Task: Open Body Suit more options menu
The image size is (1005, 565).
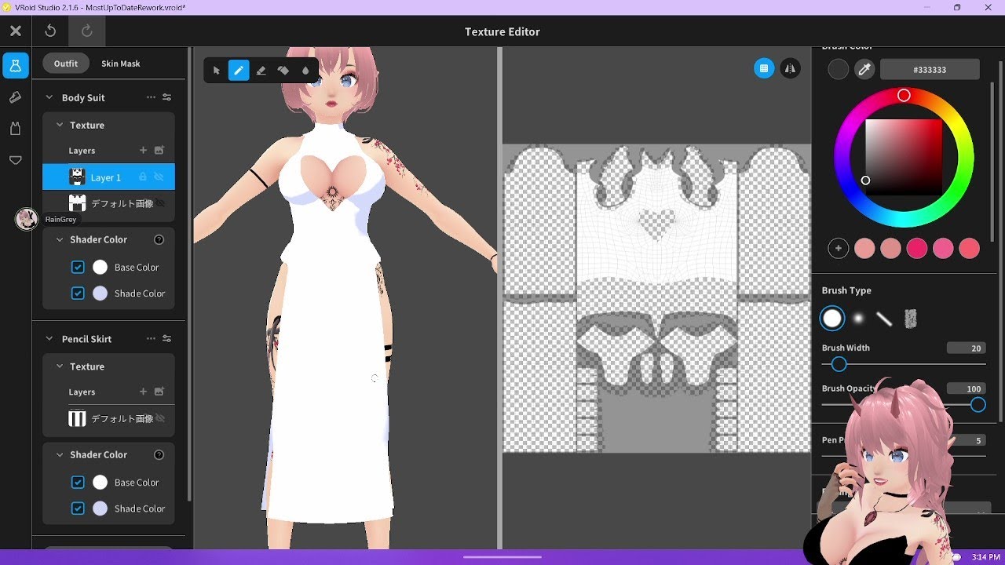Action: [151, 97]
